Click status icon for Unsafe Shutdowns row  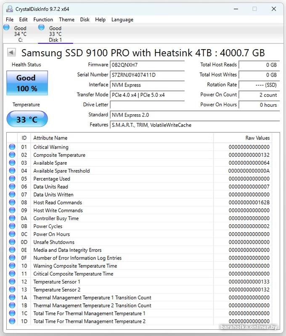click(x=12, y=242)
